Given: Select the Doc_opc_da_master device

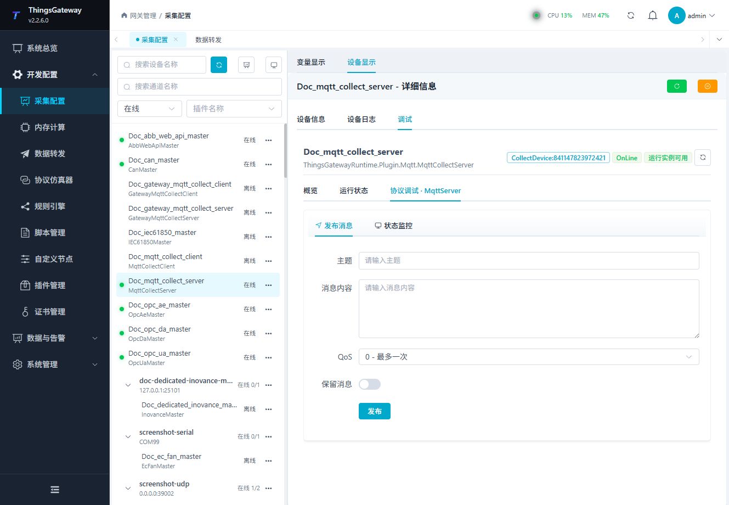Looking at the screenshot, I should pos(198,333).
